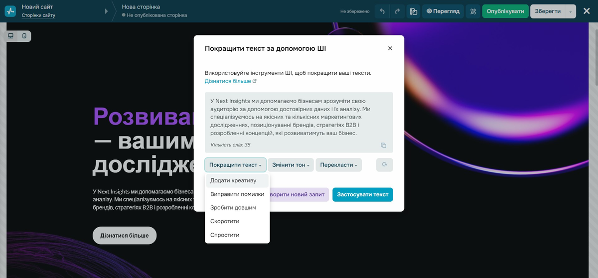
Task: Click the undo arrow icon
Action: pos(382,11)
